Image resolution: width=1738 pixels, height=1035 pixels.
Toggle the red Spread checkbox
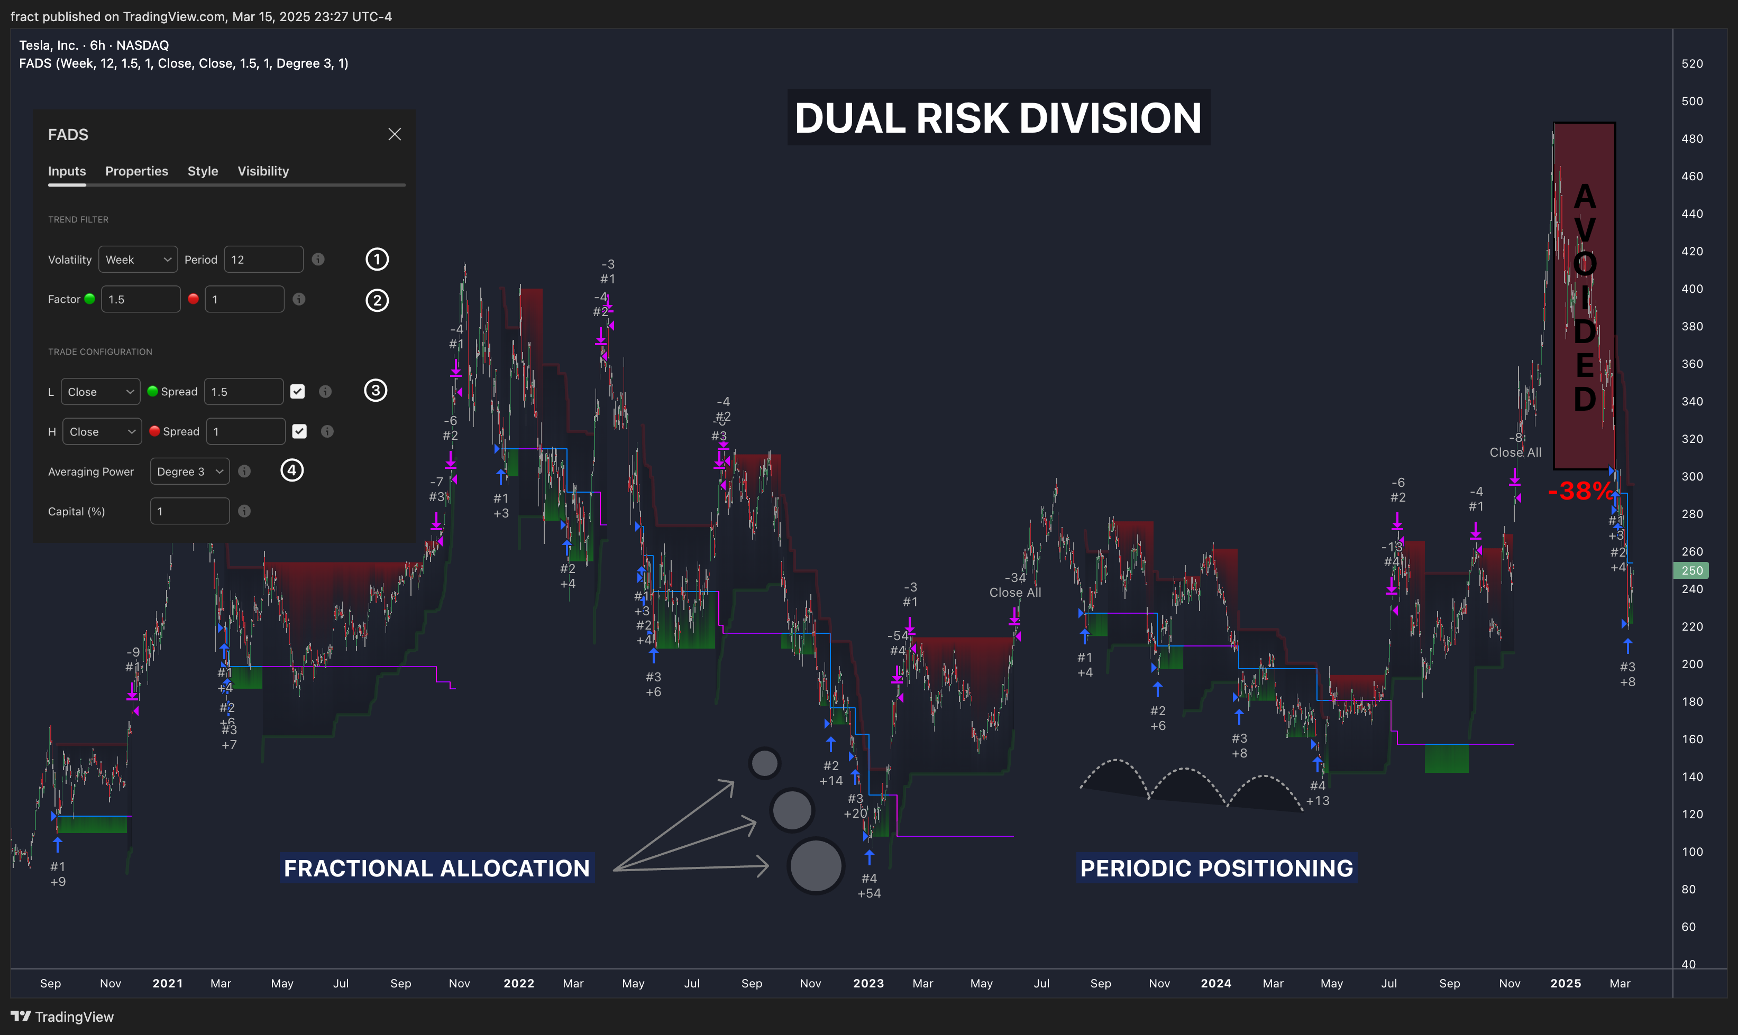click(299, 432)
